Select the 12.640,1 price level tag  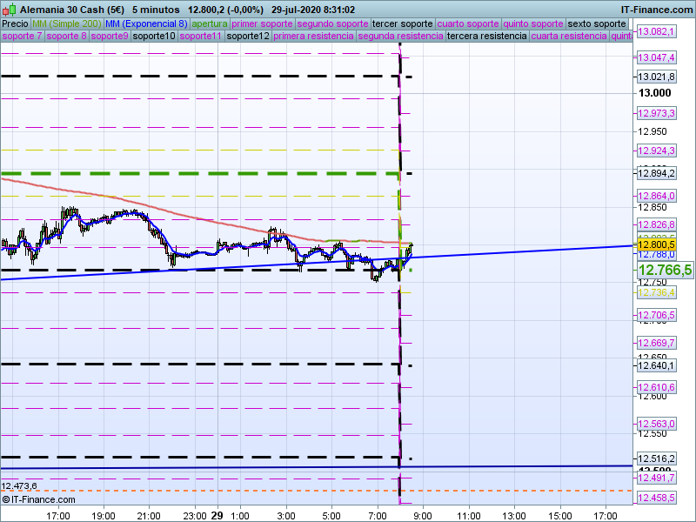656,365
